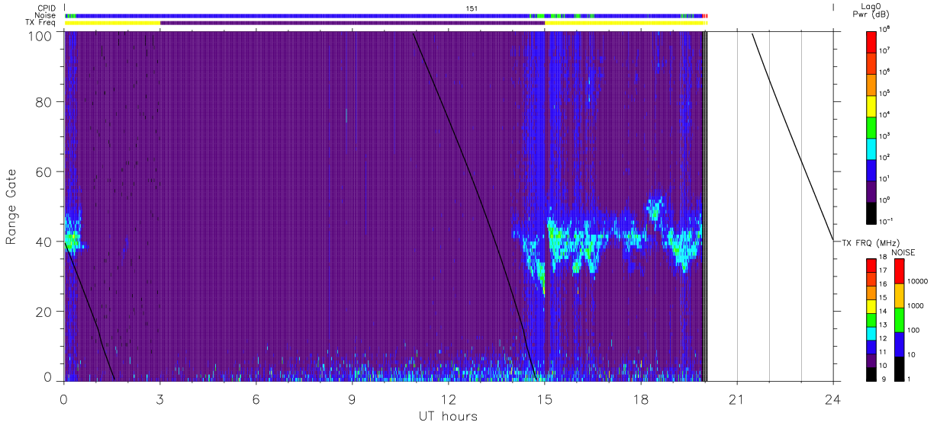937x432 pixels.
Task: Click the Noise row label above plot
Action: click(x=47, y=15)
